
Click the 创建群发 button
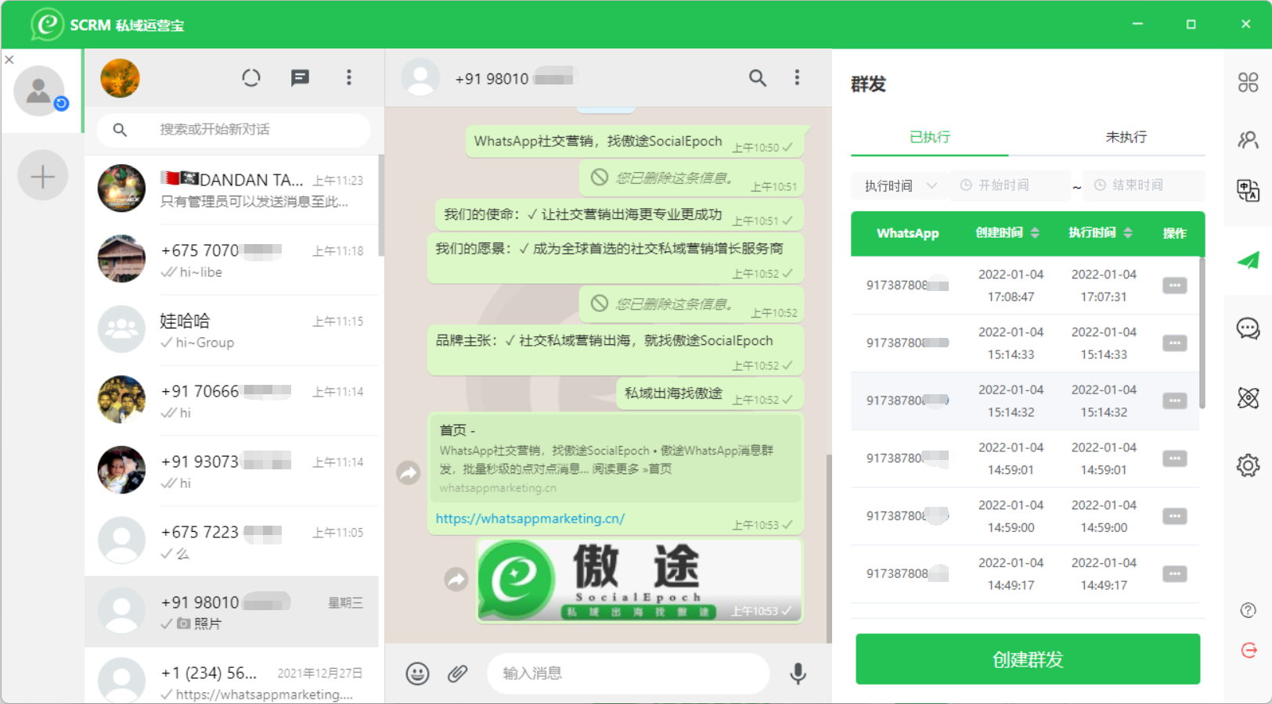1028,659
